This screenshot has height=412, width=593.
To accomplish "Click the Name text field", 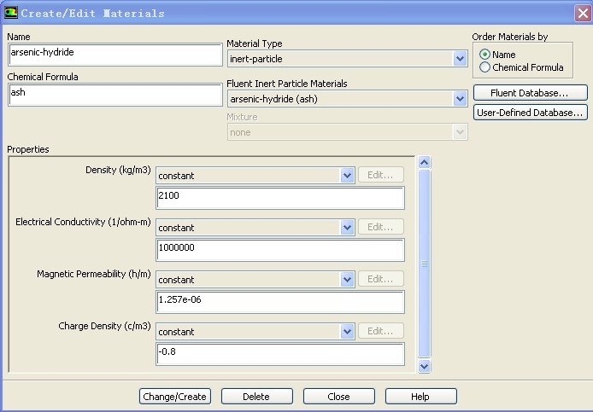I will (x=114, y=54).
